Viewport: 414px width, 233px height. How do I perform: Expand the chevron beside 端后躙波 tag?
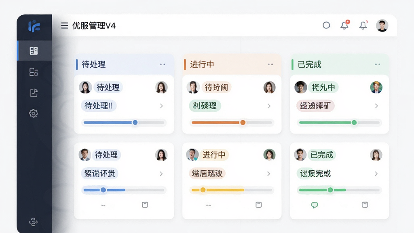click(268, 174)
